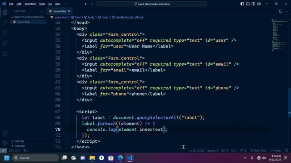This screenshot has width=291, height=163.
Task: Click Ln 70, Col 38 cursor position
Action: pos(196,151)
